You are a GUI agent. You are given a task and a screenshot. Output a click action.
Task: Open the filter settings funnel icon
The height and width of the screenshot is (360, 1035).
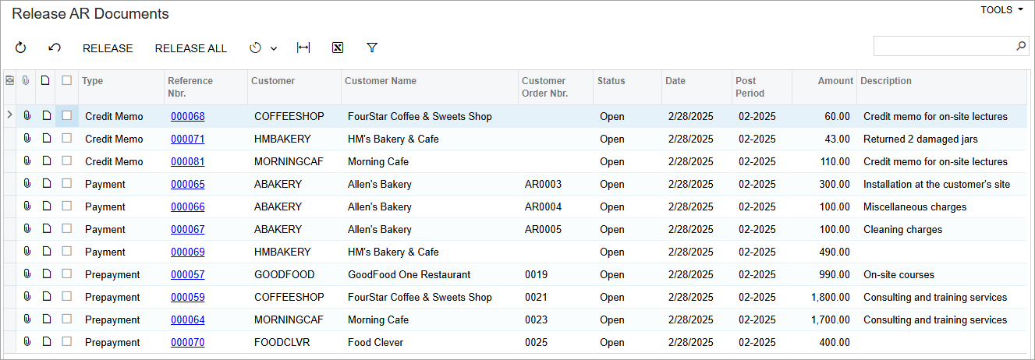click(x=372, y=48)
